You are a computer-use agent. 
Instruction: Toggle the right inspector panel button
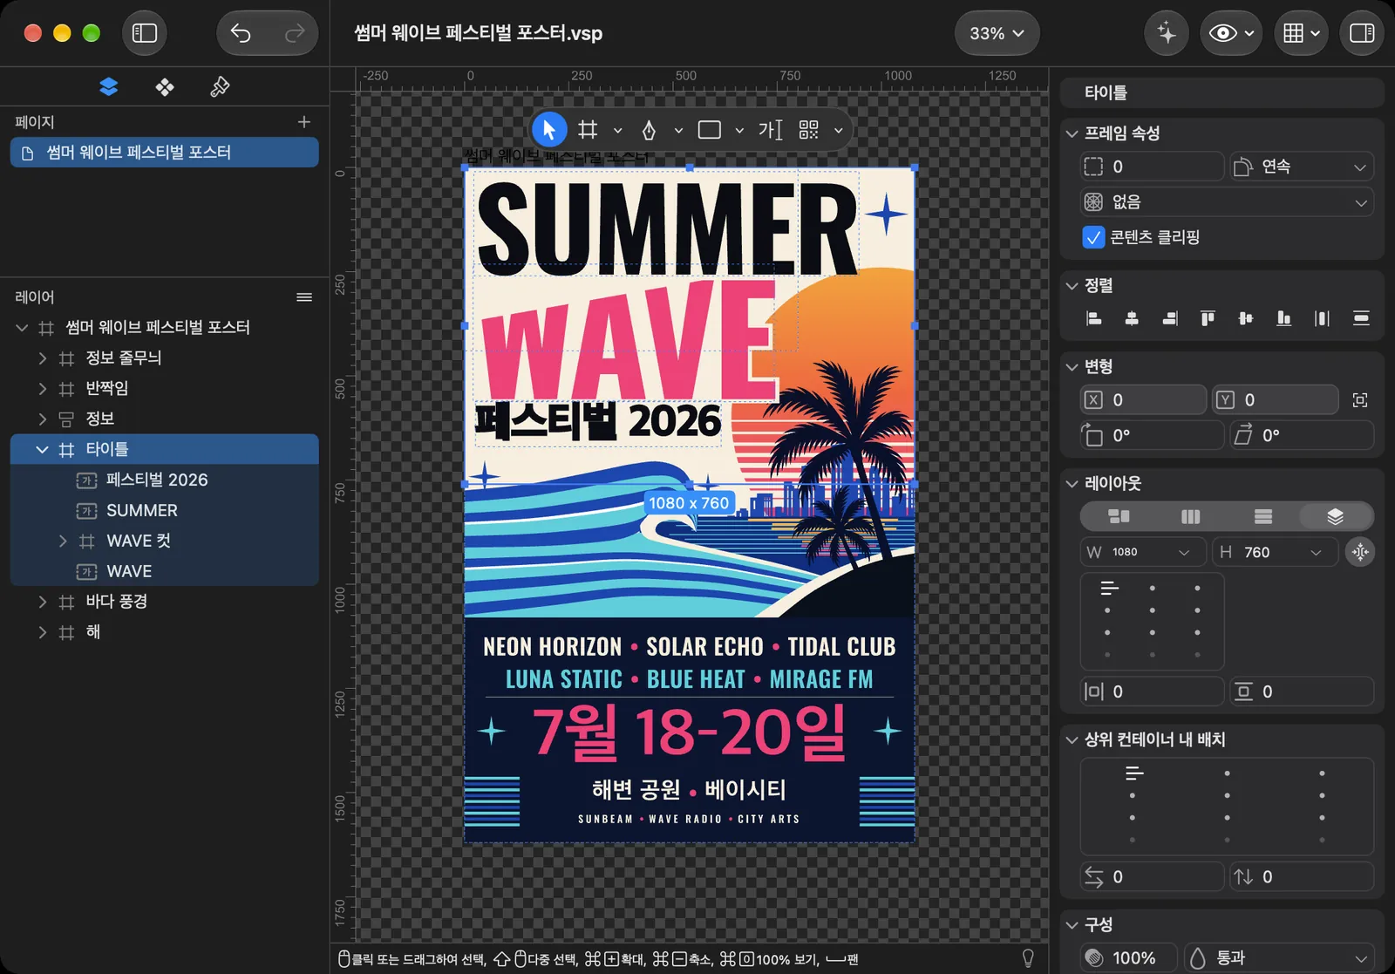pyautogui.click(x=1362, y=33)
